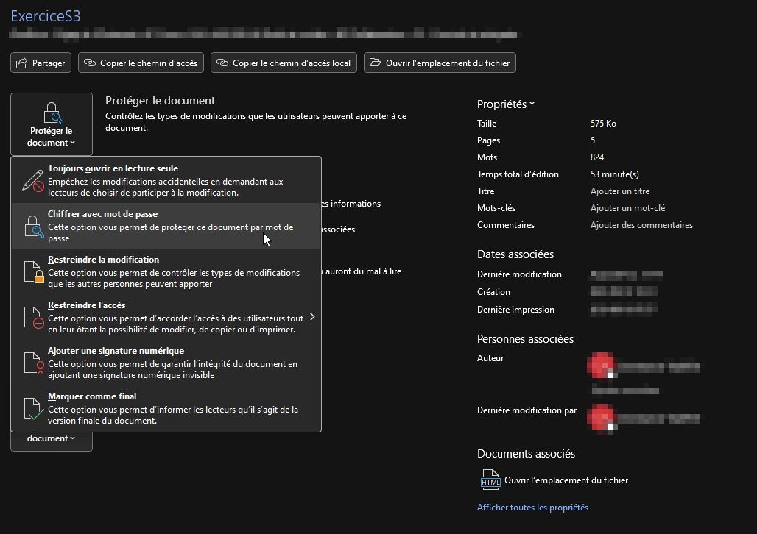Click the Toujours ouvrir en lecture seule pencil icon

[33, 180]
